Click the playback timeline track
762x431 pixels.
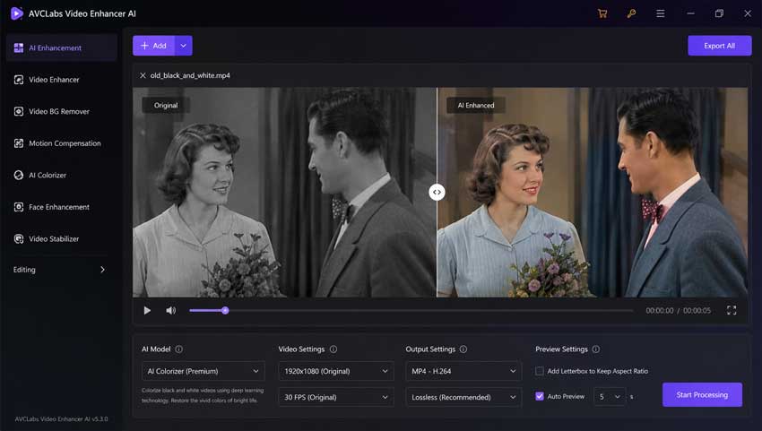tap(411, 311)
